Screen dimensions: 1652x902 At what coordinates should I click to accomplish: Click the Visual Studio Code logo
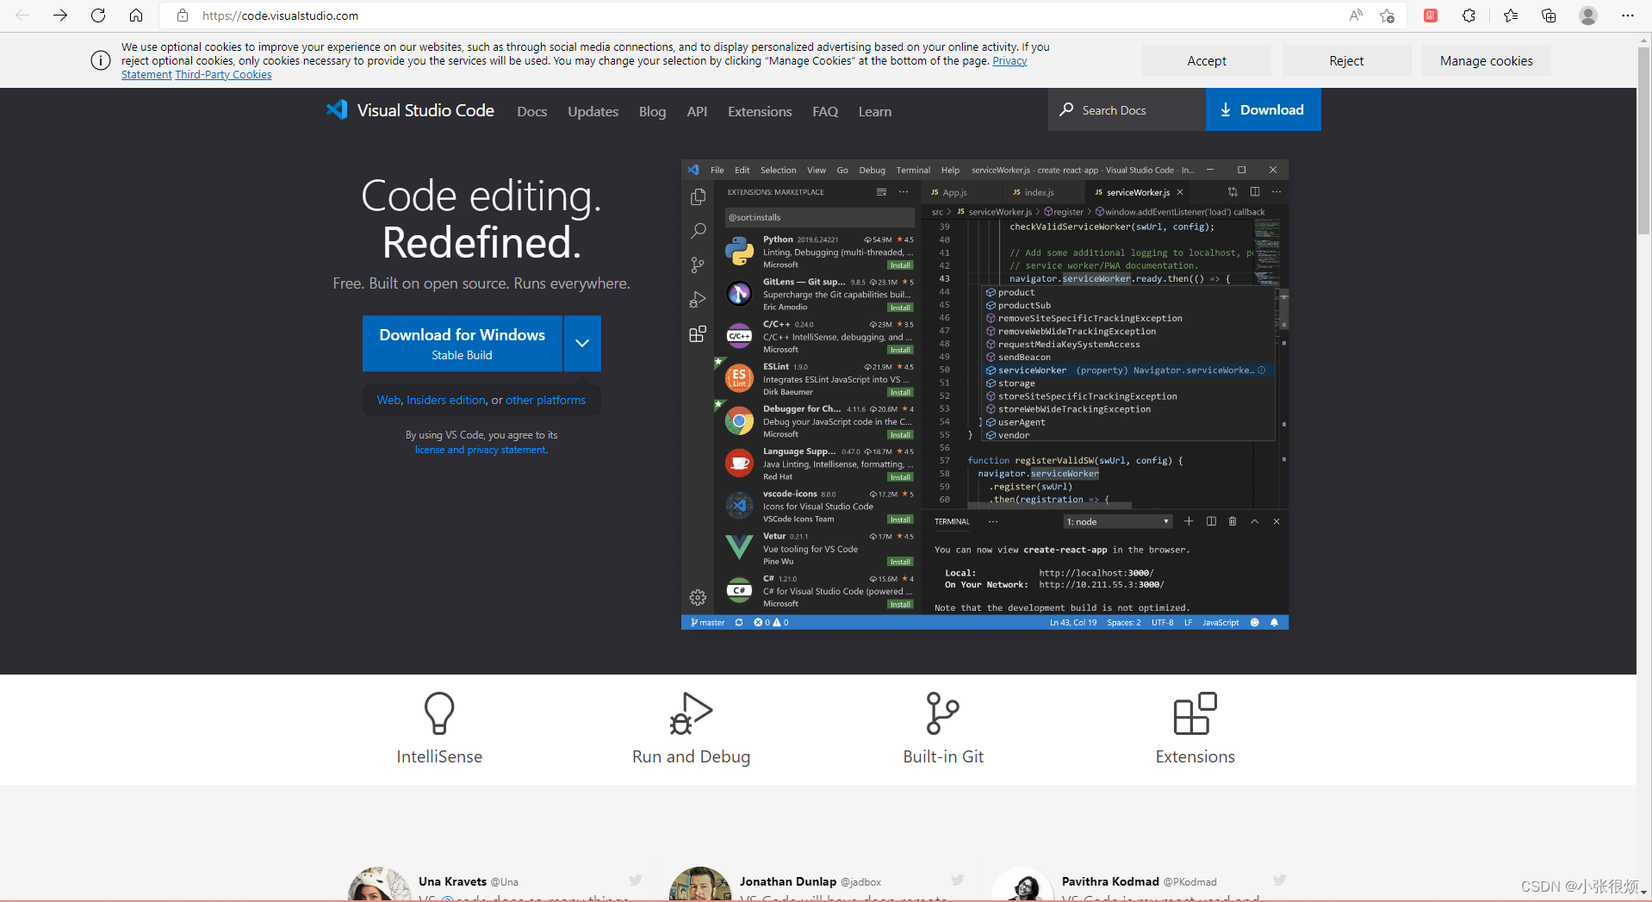[410, 110]
